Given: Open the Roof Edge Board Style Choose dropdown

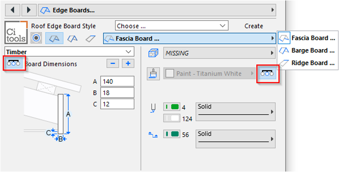Looking at the screenshot, I should click(172, 26).
